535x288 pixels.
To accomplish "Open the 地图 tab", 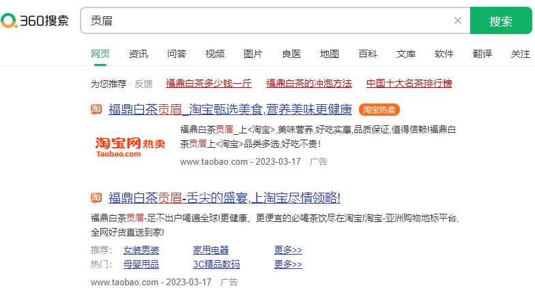I will tap(330, 54).
